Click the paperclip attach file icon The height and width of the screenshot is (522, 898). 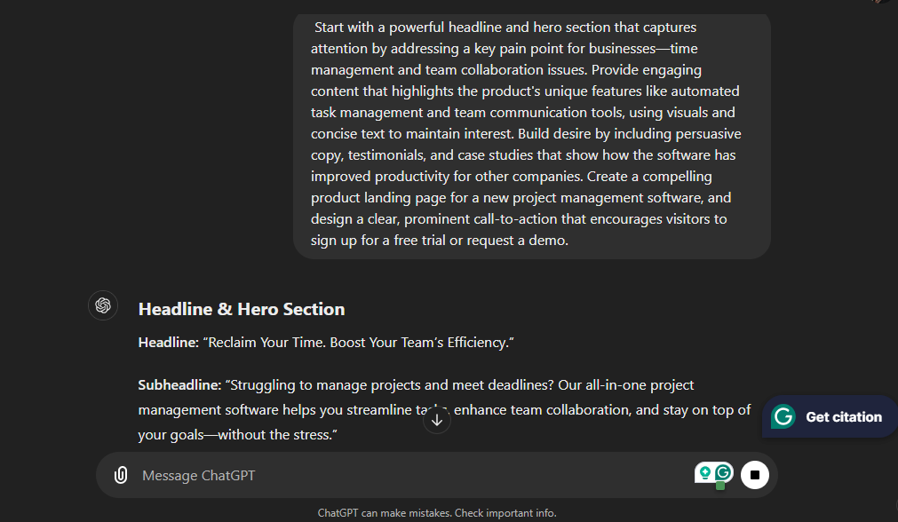tap(120, 475)
